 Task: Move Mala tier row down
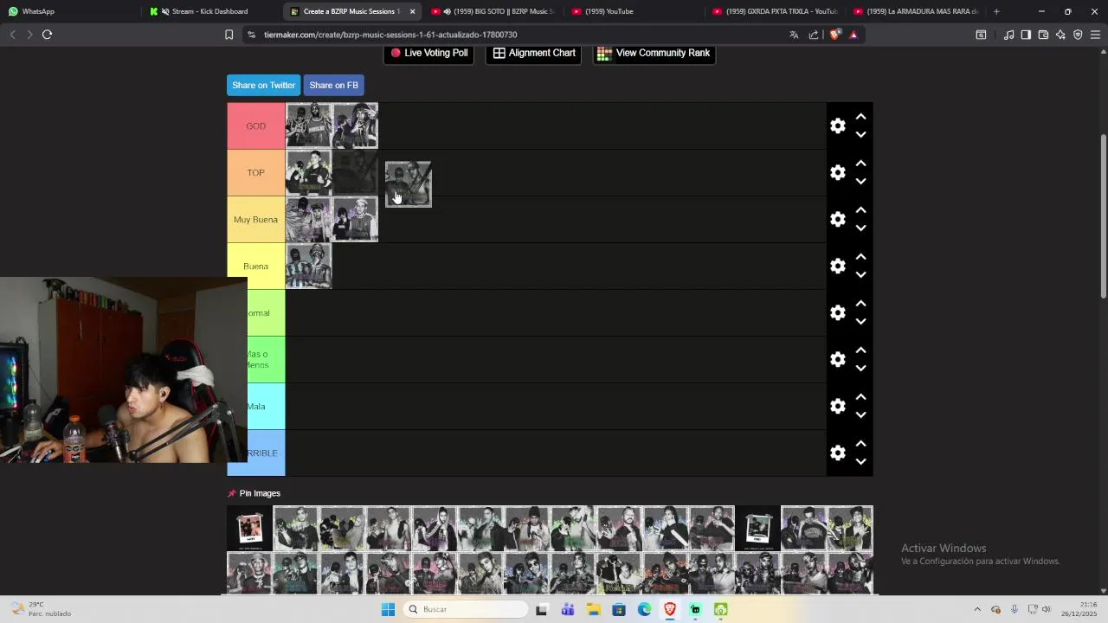860,415
